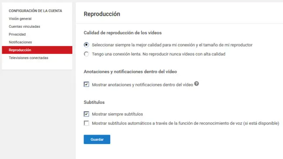Open the help icon beside annotations option
Screen dimensions: 283x159
196,84
